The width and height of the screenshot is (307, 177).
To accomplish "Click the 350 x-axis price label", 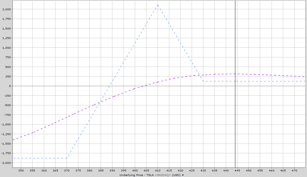I will (21, 170).
